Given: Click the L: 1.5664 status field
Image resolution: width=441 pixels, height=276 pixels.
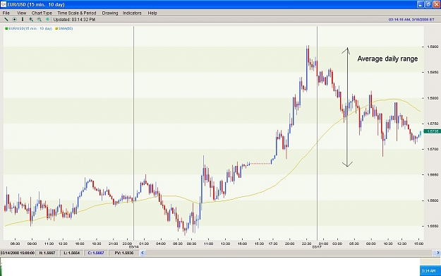Looking at the screenshot, I should pyautogui.click(x=72, y=253).
